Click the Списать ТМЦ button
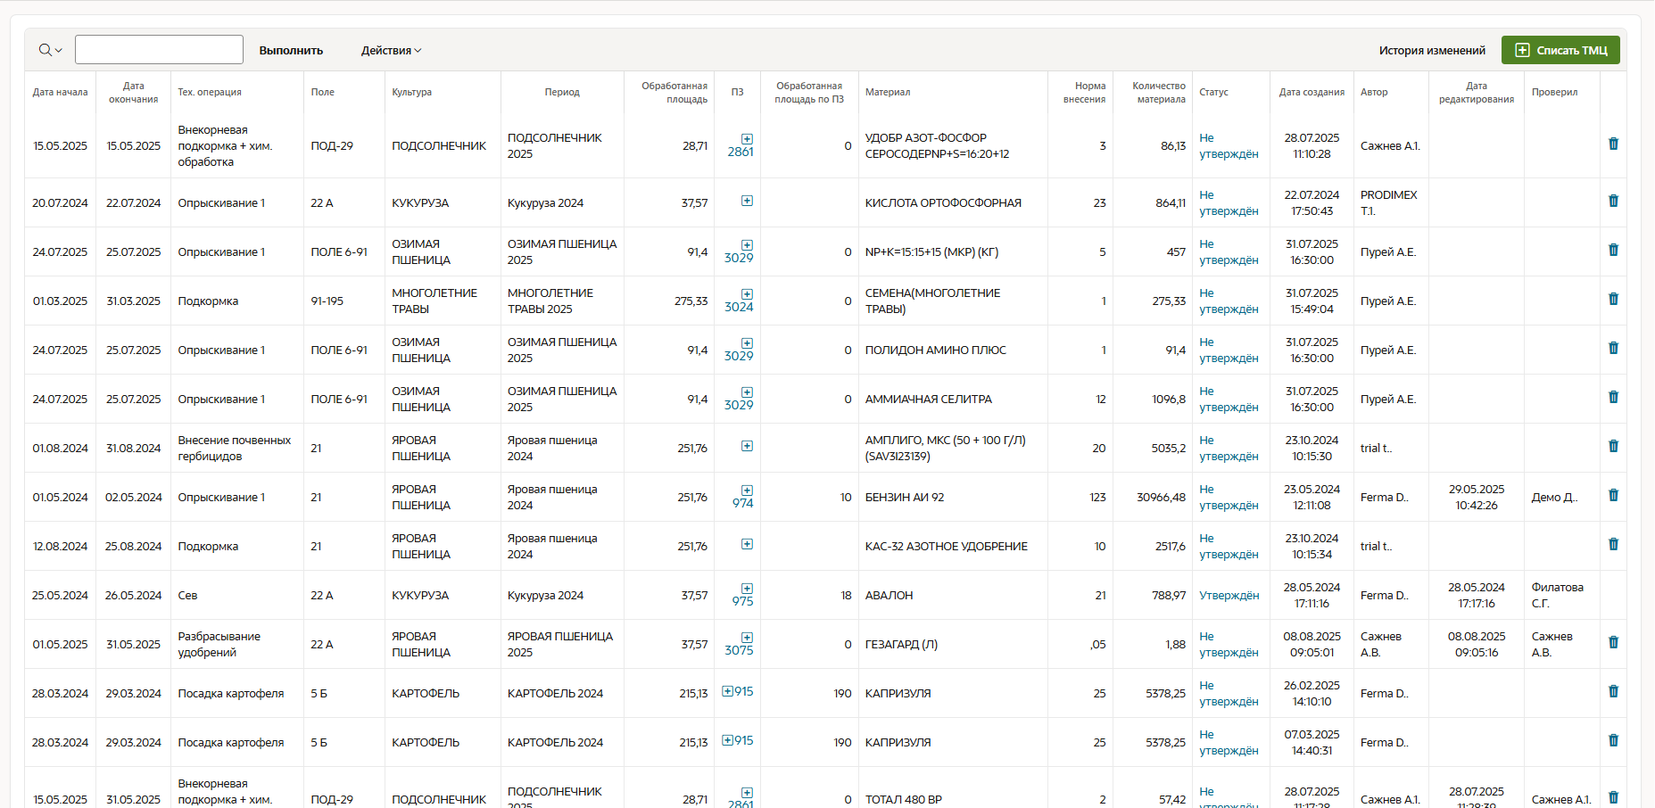The image size is (1655, 808). pyautogui.click(x=1560, y=50)
